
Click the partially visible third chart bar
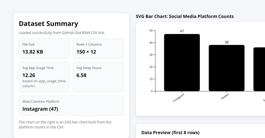pyautogui.click(x=259, y=69)
